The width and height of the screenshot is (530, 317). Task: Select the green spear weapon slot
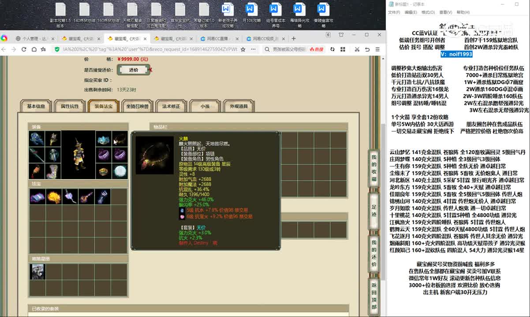37,155
